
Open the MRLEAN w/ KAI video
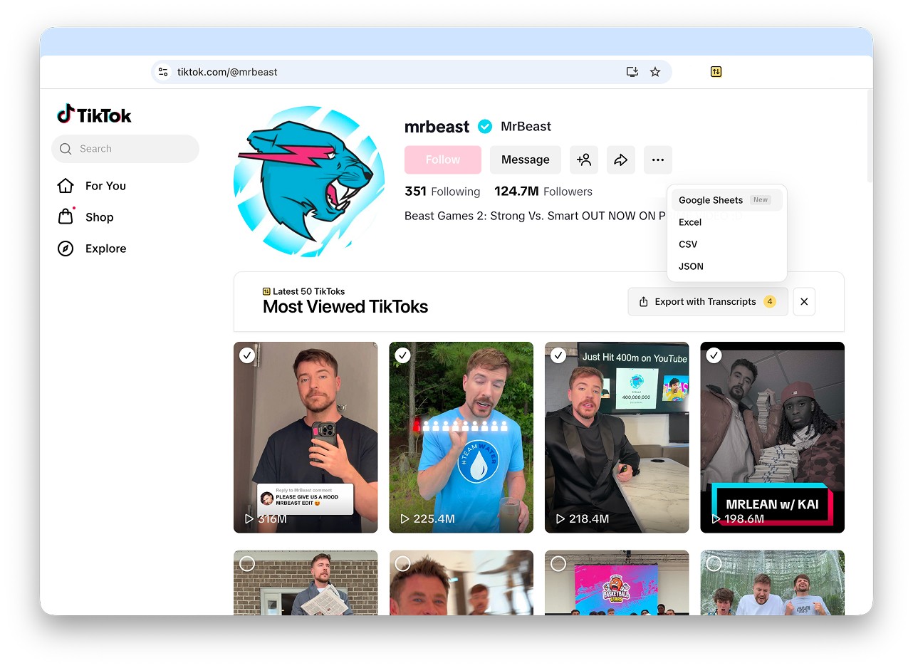tap(772, 437)
